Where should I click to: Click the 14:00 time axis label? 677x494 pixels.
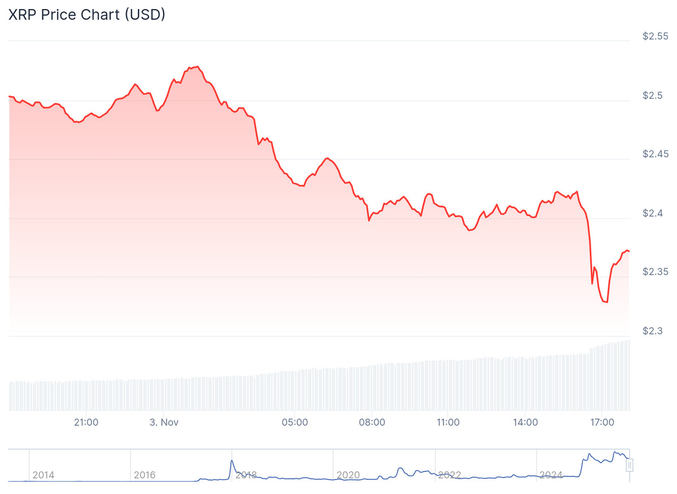(x=525, y=422)
